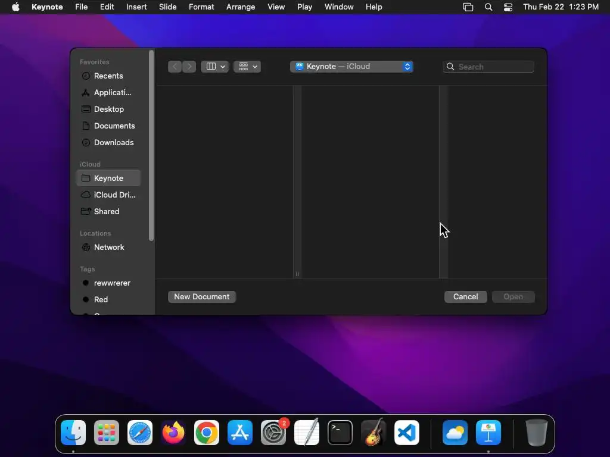Go back with the left arrow button

click(x=175, y=67)
